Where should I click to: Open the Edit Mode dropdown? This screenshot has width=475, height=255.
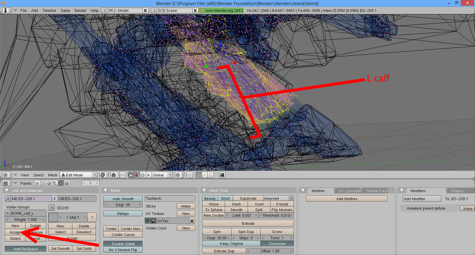[x=78, y=175]
